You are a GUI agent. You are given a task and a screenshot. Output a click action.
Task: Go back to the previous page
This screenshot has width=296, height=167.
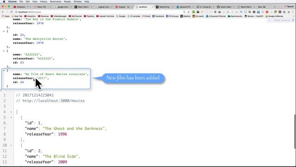pyautogui.click(x=3, y=12)
